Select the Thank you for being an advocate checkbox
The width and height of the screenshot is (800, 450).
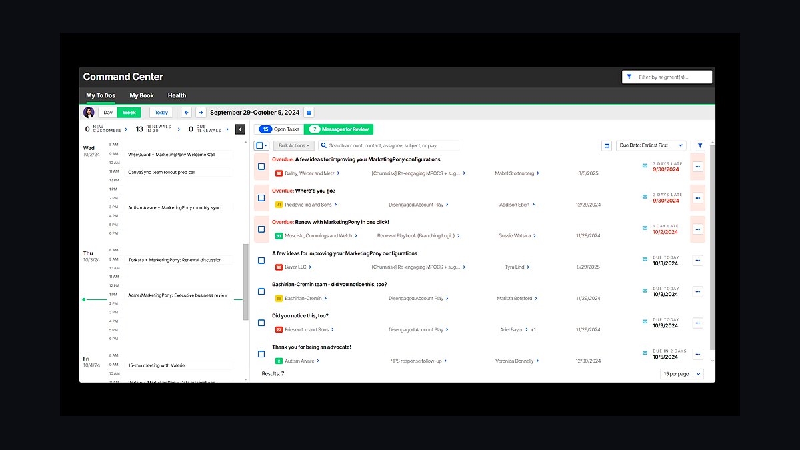pos(261,355)
